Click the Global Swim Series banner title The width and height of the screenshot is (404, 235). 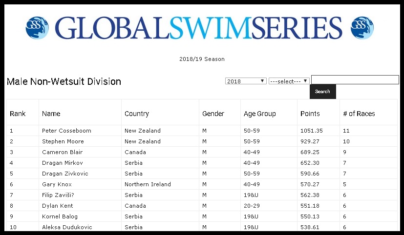coord(199,28)
